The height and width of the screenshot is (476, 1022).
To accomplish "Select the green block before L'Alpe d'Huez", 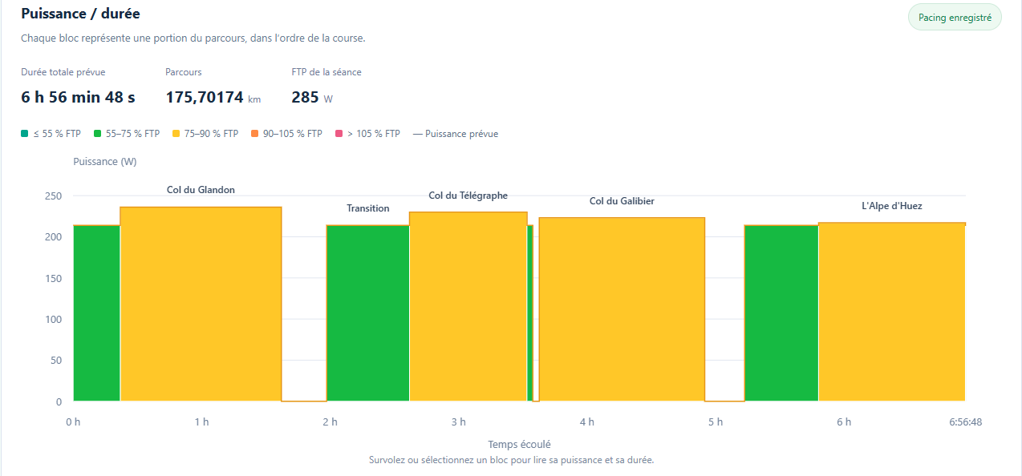I will (781, 313).
